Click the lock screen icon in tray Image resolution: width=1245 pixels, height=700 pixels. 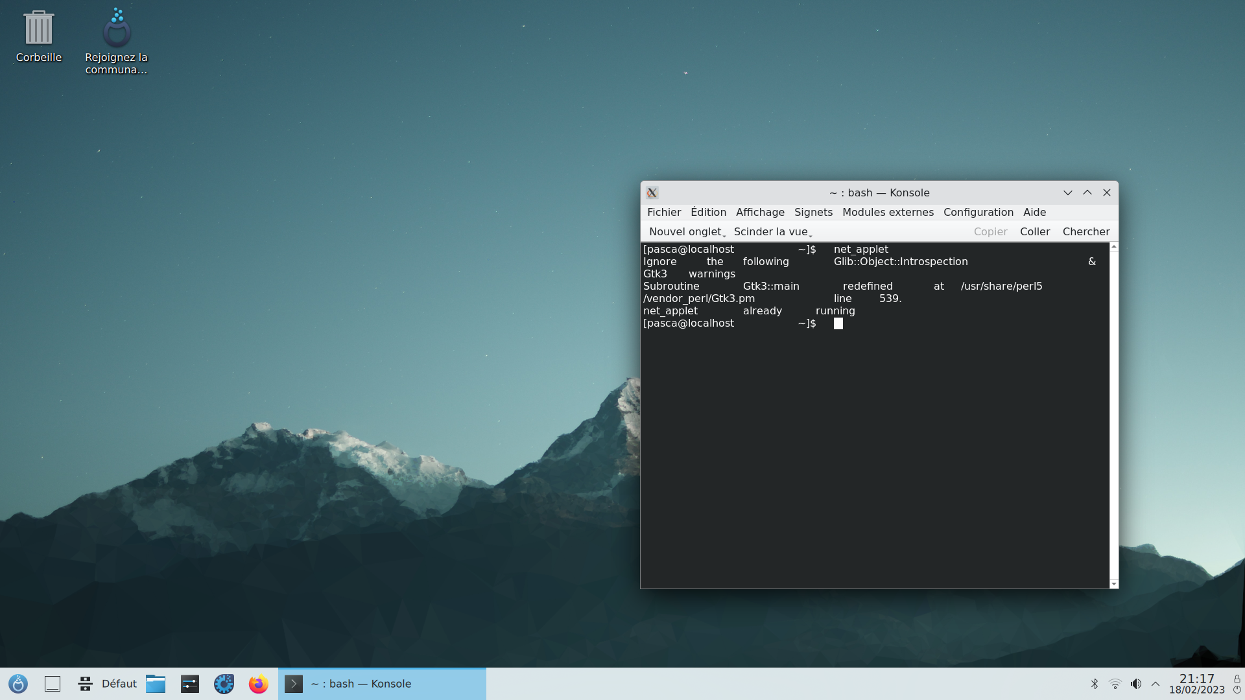(1237, 678)
